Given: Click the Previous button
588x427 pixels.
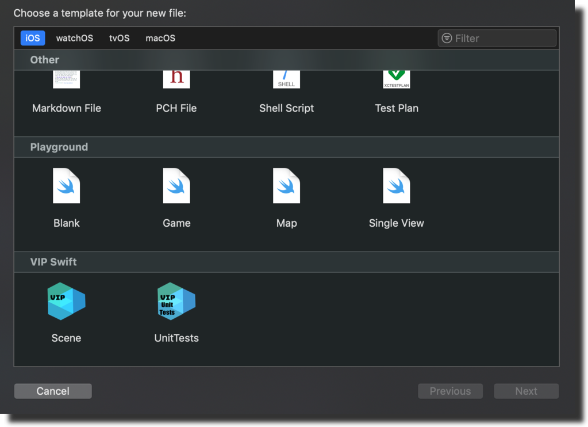Looking at the screenshot, I should [450, 391].
